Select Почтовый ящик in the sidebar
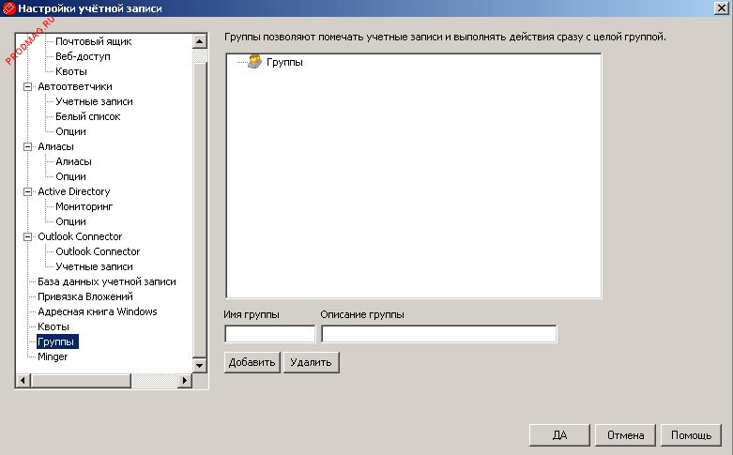Image resolution: width=733 pixels, height=455 pixels. click(x=93, y=41)
